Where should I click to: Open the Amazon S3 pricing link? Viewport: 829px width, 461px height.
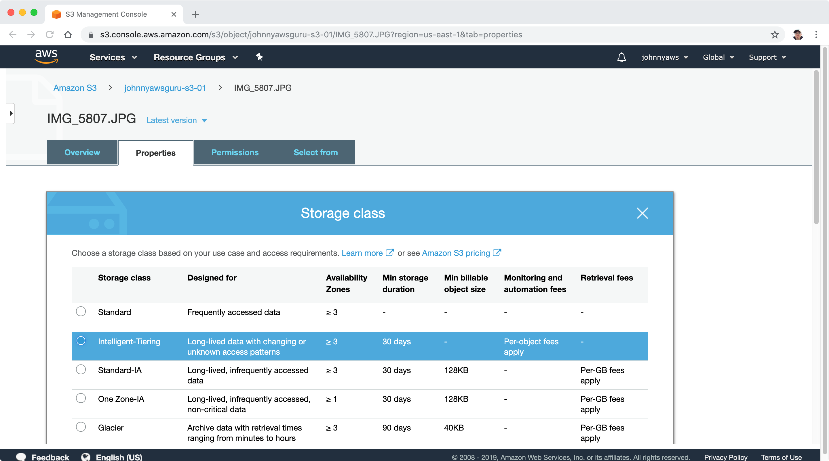(x=456, y=253)
